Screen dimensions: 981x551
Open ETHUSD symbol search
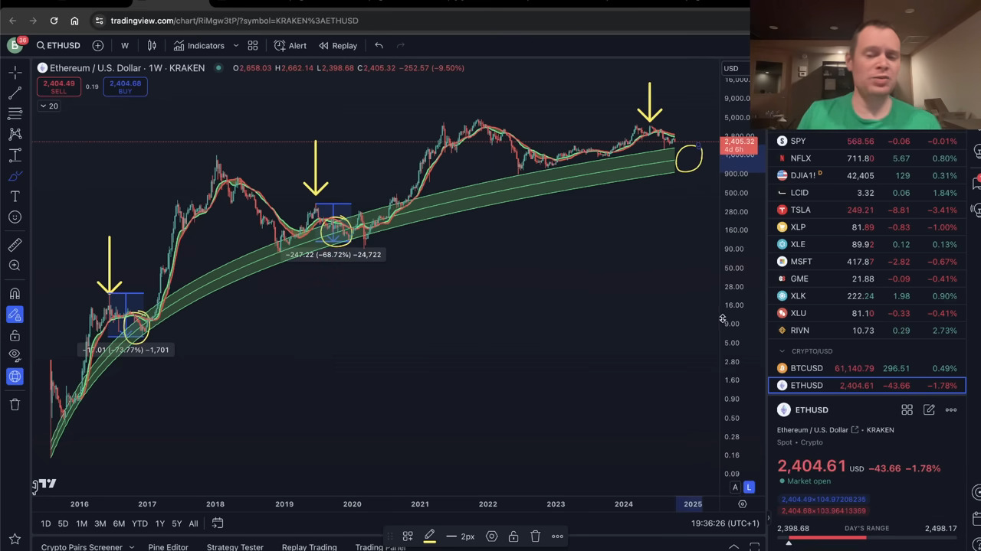tap(58, 45)
